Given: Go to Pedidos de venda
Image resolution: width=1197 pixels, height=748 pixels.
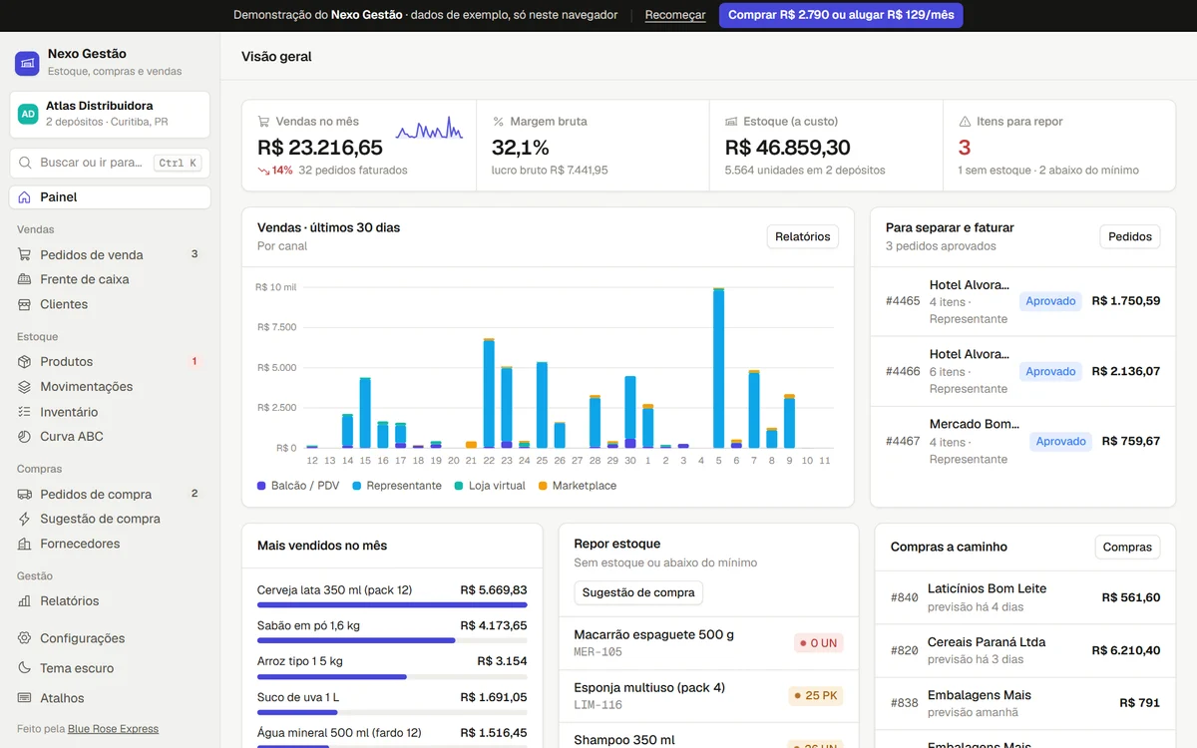Looking at the screenshot, I should point(110,254).
